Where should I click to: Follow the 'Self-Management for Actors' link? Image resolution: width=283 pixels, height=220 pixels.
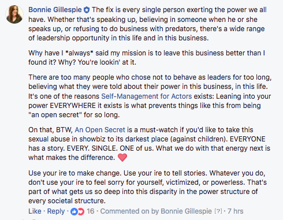click(x=147, y=96)
